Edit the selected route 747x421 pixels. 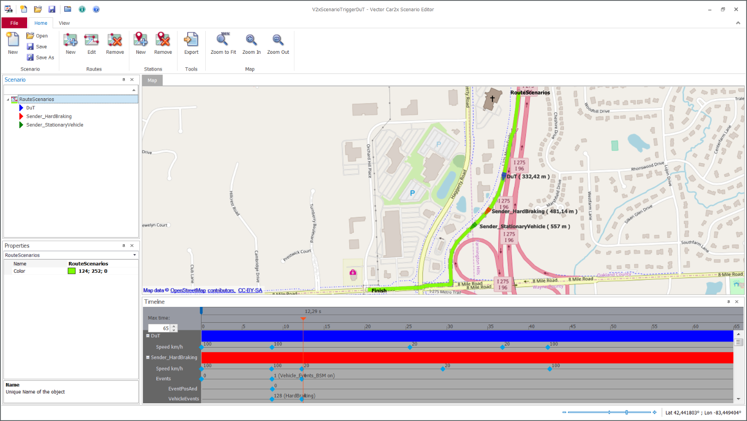(91, 43)
